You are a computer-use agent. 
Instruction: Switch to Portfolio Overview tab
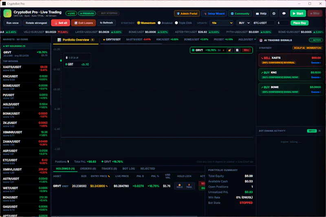(x=76, y=40)
